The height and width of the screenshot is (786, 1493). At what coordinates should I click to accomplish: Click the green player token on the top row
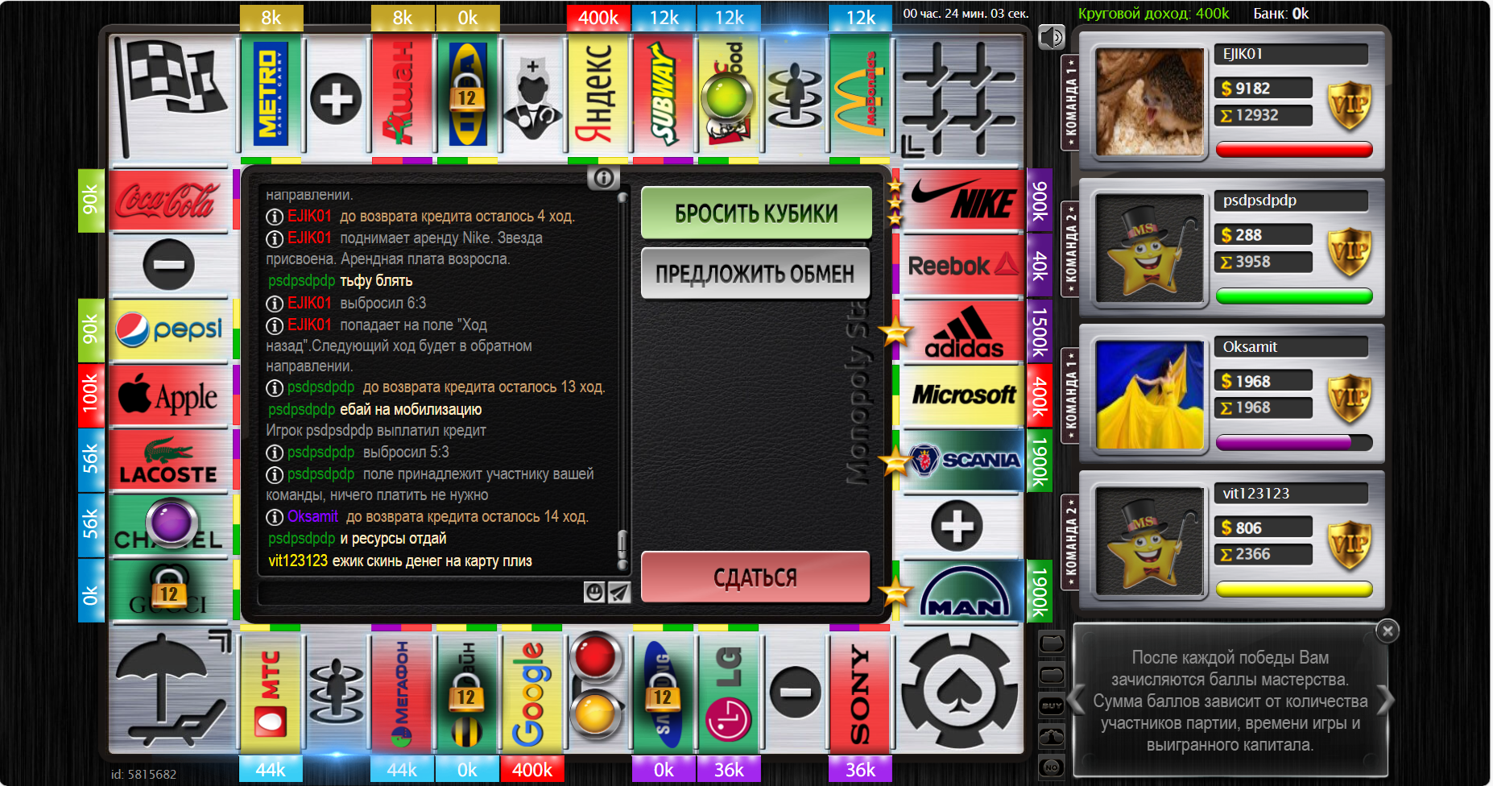pyautogui.click(x=727, y=98)
